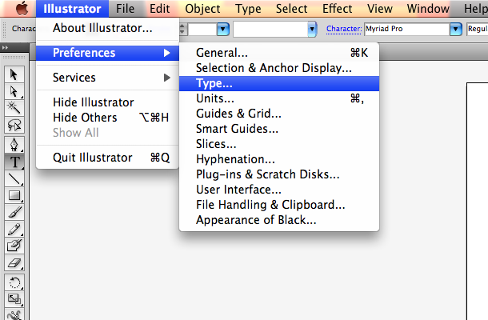488x320 pixels.
Task: Open the View menu
Action: [x=380, y=9]
